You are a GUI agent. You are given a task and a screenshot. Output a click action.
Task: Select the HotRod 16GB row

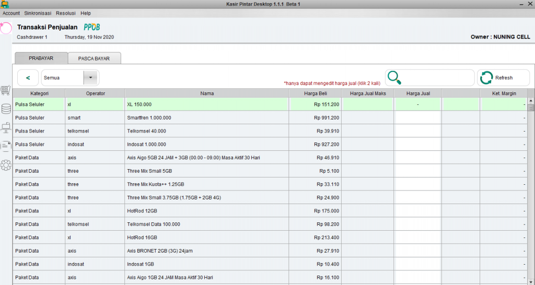[x=270, y=238]
